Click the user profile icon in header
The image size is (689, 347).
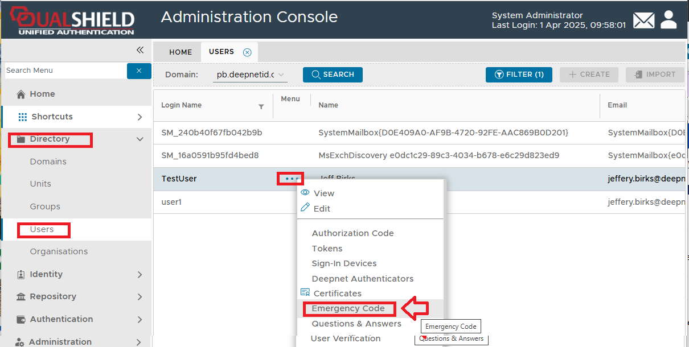point(669,20)
